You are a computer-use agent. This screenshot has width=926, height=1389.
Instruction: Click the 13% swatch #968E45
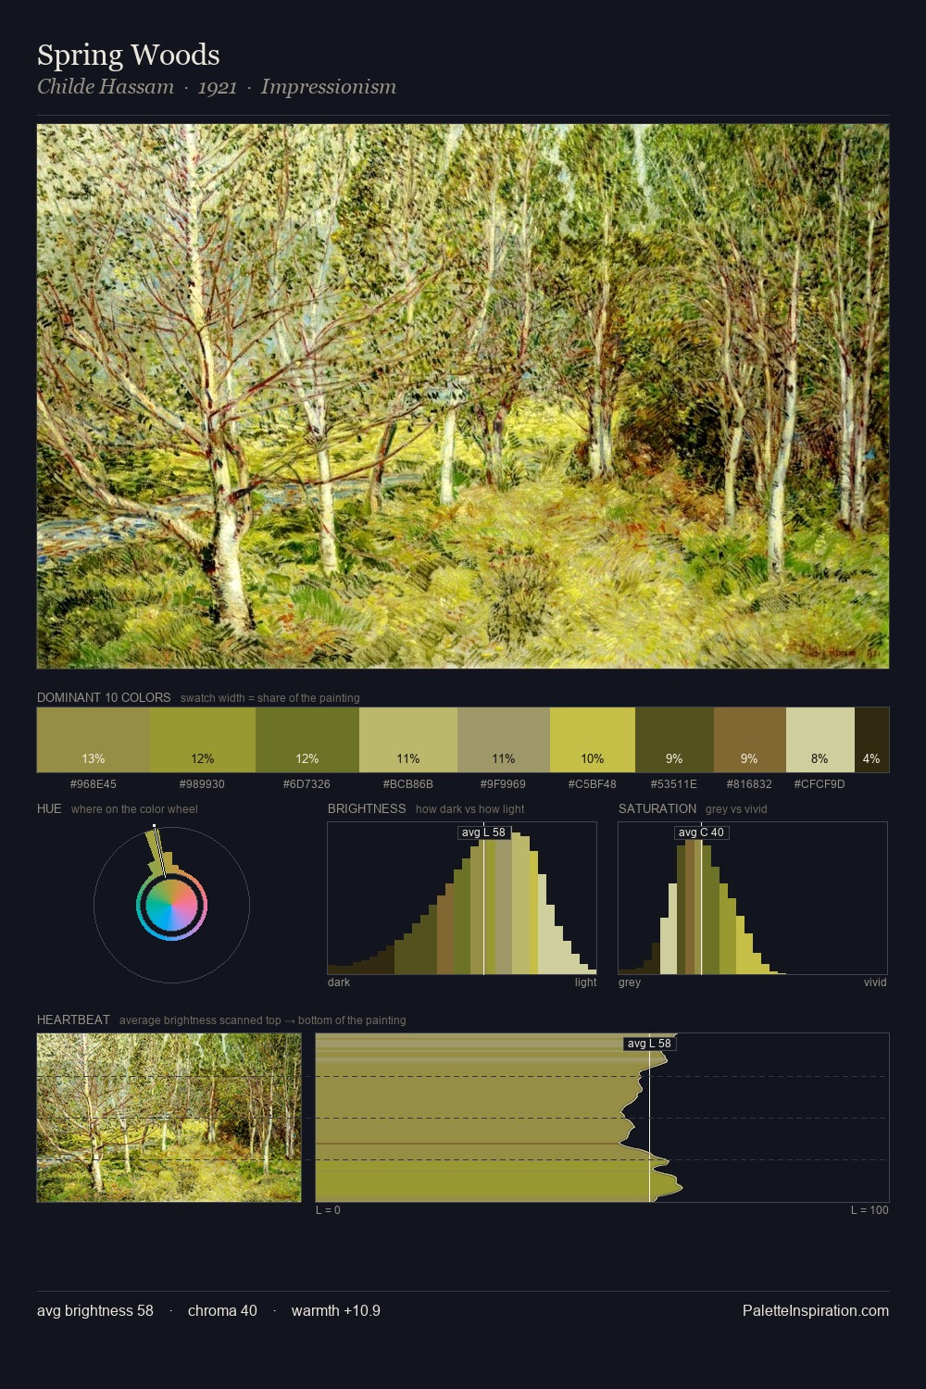coord(94,739)
